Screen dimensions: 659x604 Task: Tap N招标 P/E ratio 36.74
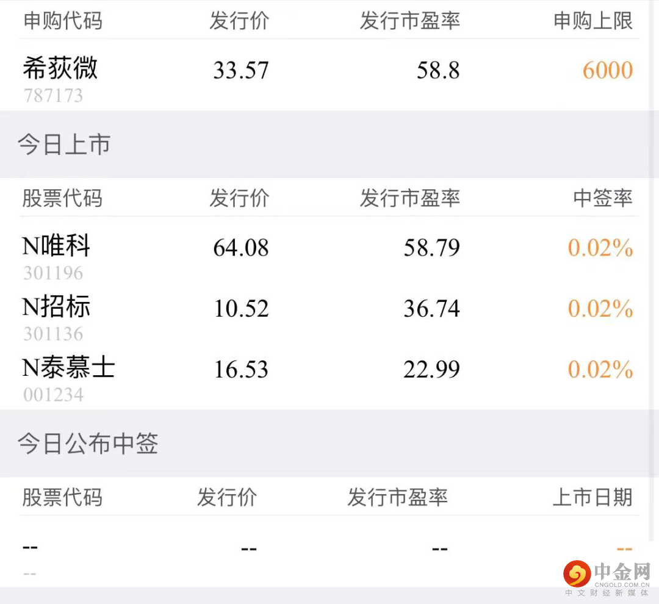(x=431, y=309)
